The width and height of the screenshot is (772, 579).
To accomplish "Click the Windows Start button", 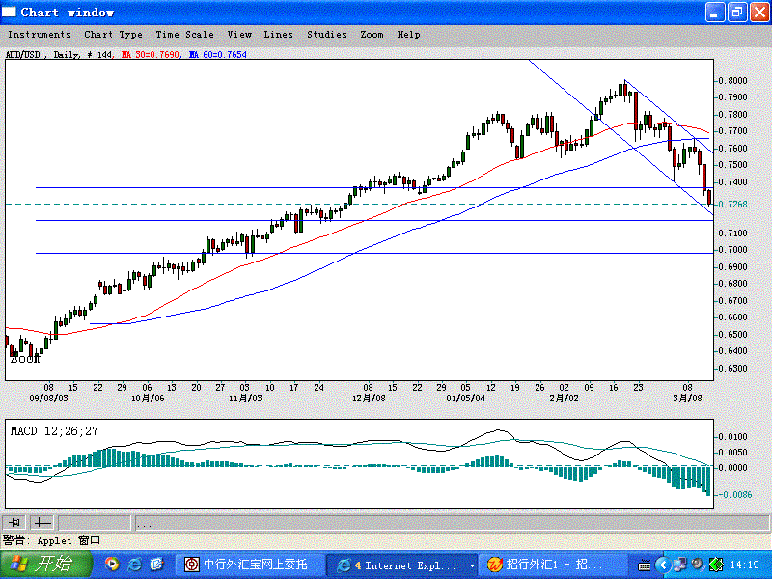I will pos(45,565).
